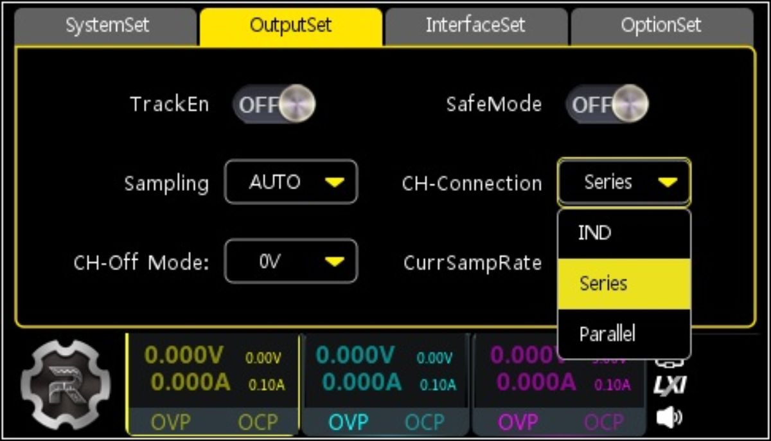Click the speaker beeper icon
This screenshot has width=771, height=441.
pos(669,418)
